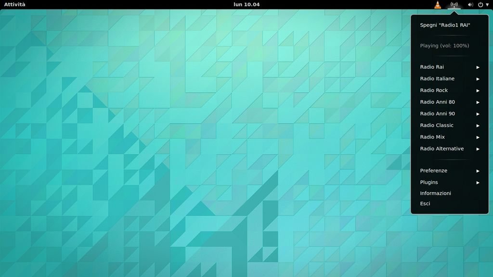Open the Plugins submenu
Screen dimensions: 493x277
tap(450, 182)
